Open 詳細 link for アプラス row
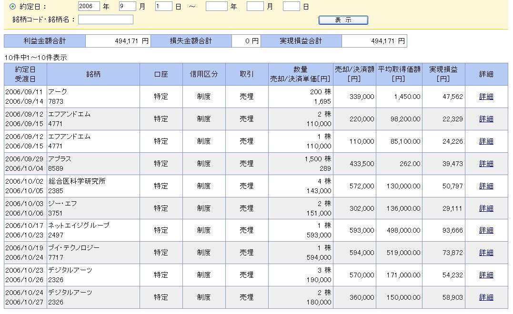513x314 pixels. click(486, 164)
